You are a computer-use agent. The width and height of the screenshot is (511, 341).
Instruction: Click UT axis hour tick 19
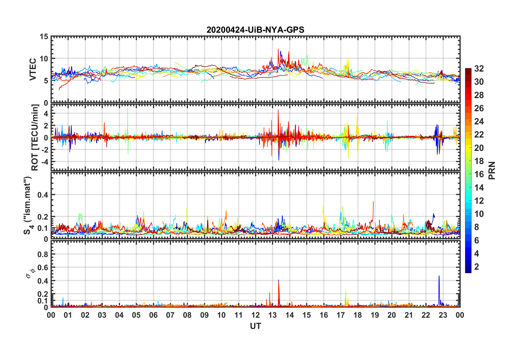point(375,315)
